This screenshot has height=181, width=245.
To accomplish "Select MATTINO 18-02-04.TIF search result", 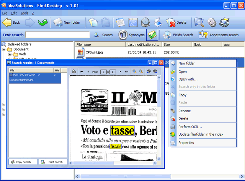I will (x=35, y=78).
